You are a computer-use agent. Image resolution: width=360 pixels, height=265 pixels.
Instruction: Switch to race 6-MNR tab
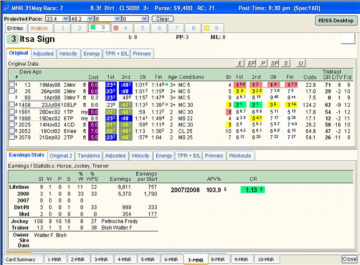point(171,259)
